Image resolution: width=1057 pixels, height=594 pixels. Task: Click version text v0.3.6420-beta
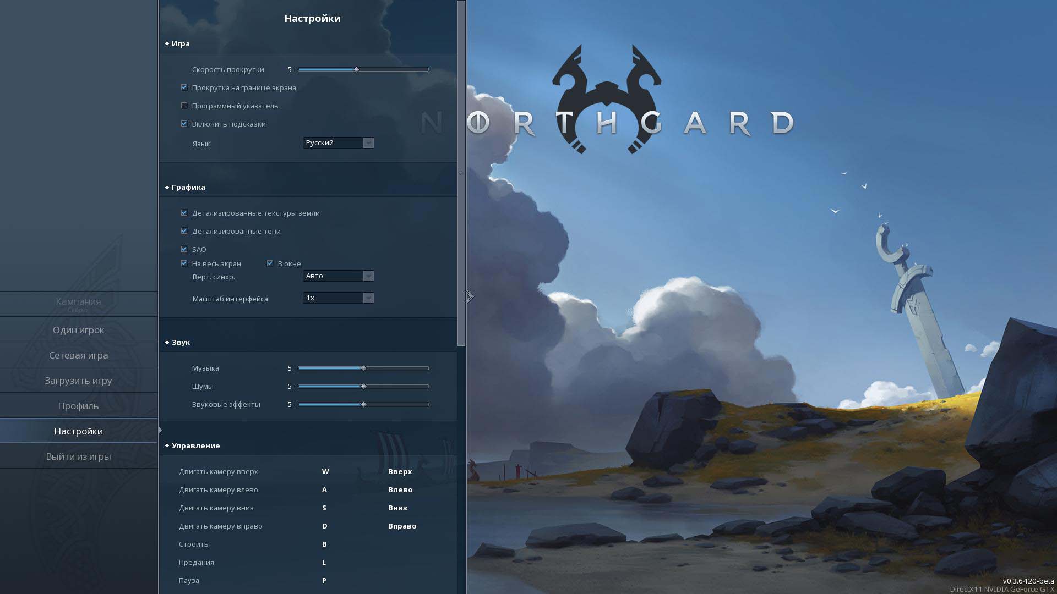pos(1028,581)
